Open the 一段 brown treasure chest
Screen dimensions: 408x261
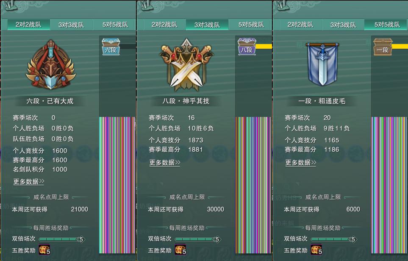coord(383,47)
